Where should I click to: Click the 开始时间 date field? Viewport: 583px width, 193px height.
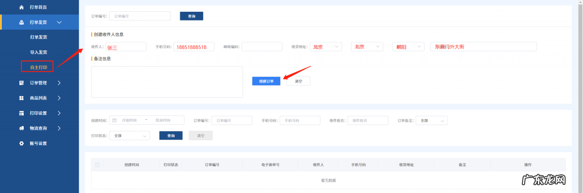point(129,120)
